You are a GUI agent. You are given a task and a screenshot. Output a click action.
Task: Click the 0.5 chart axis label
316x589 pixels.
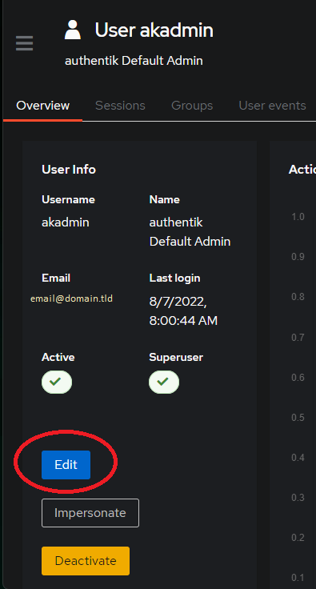pyautogui.click(x=298, y=417)
